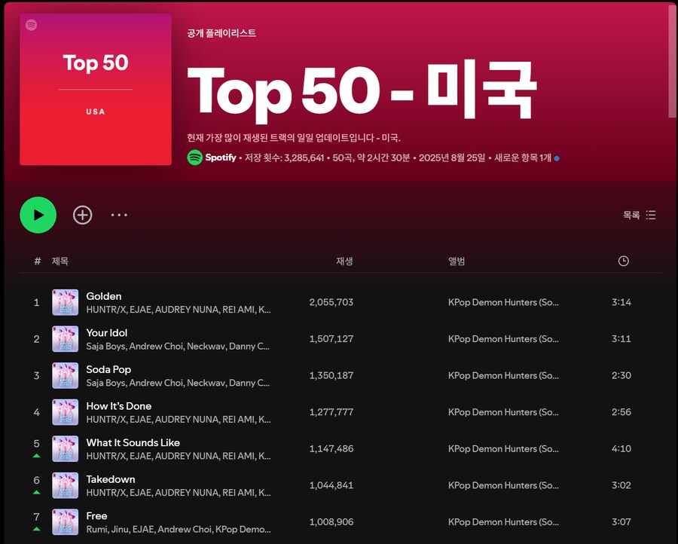
Task: Click the 3:14 duration of Golden
Action: [x=621, y=302]
